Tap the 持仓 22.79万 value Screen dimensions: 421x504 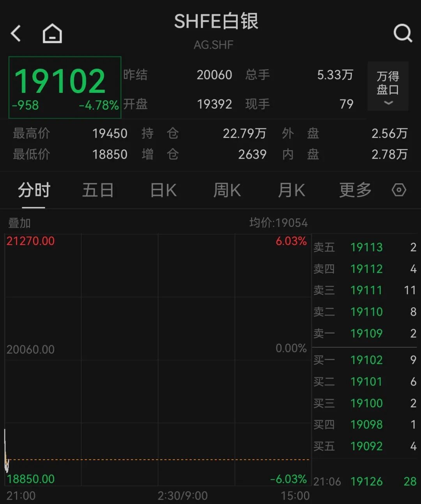pos(244,134)
